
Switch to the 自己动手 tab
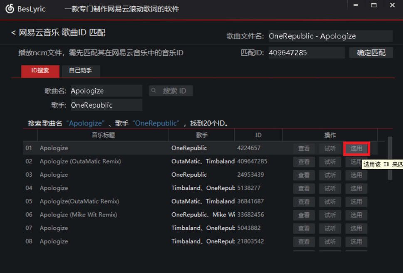[x=81, y=71]
